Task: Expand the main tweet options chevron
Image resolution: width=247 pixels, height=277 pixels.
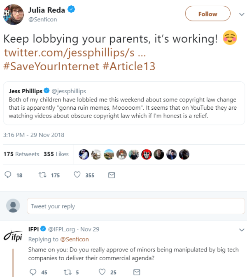Action: click(242, 14)
